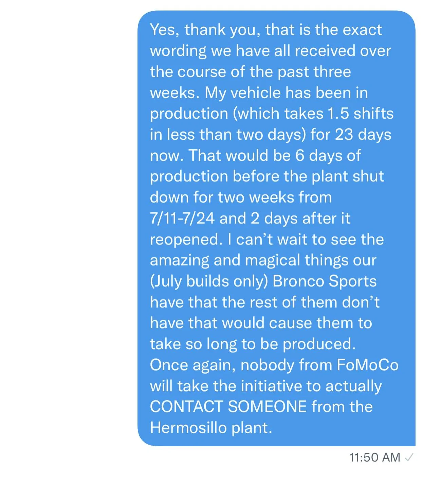Click "(July builds only)" text
This screenshot has width=423, height=489.
[209, 281]
